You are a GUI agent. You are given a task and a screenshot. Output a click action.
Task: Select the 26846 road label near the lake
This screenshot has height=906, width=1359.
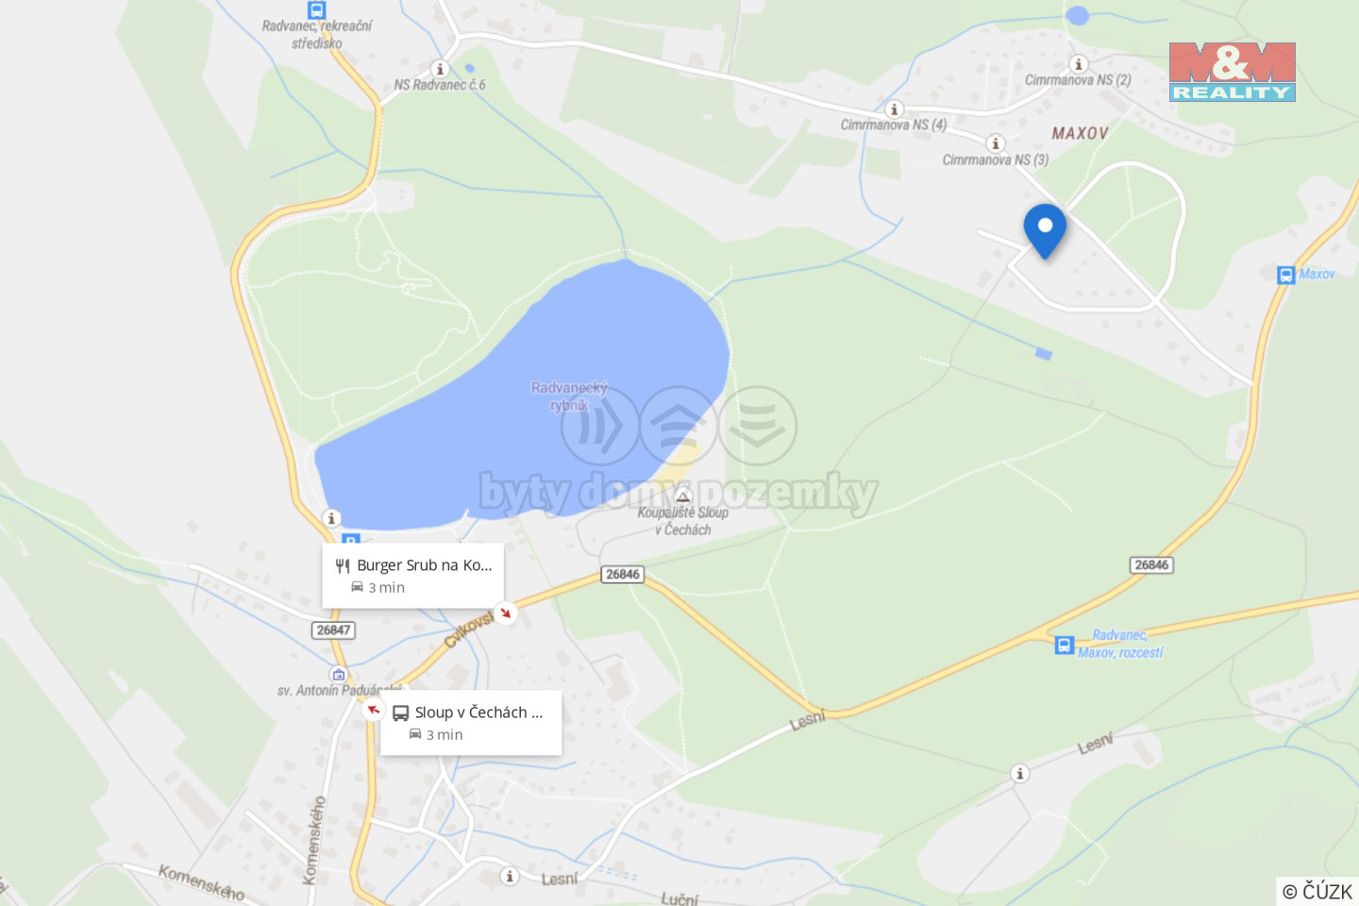623,574
